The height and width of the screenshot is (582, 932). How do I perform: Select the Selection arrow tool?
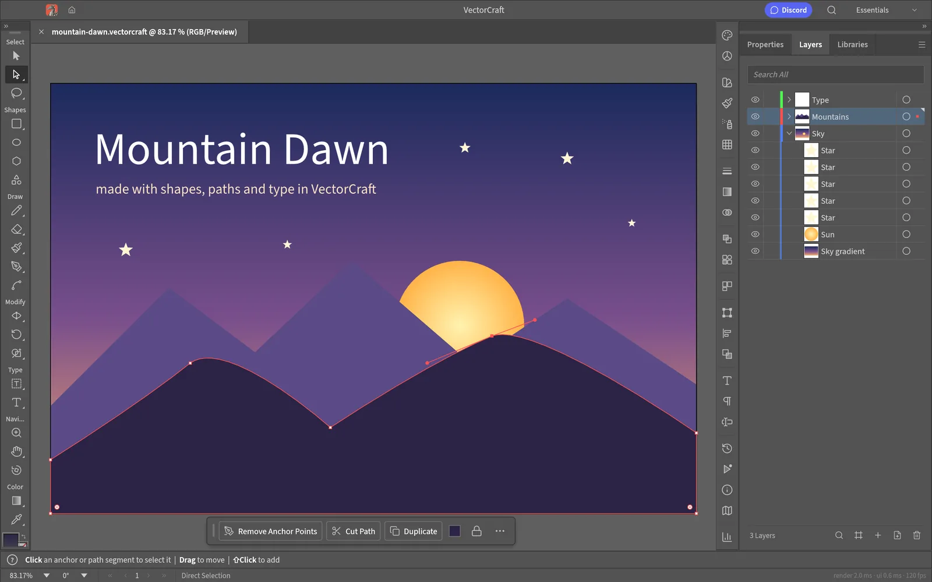pos(16,56)
